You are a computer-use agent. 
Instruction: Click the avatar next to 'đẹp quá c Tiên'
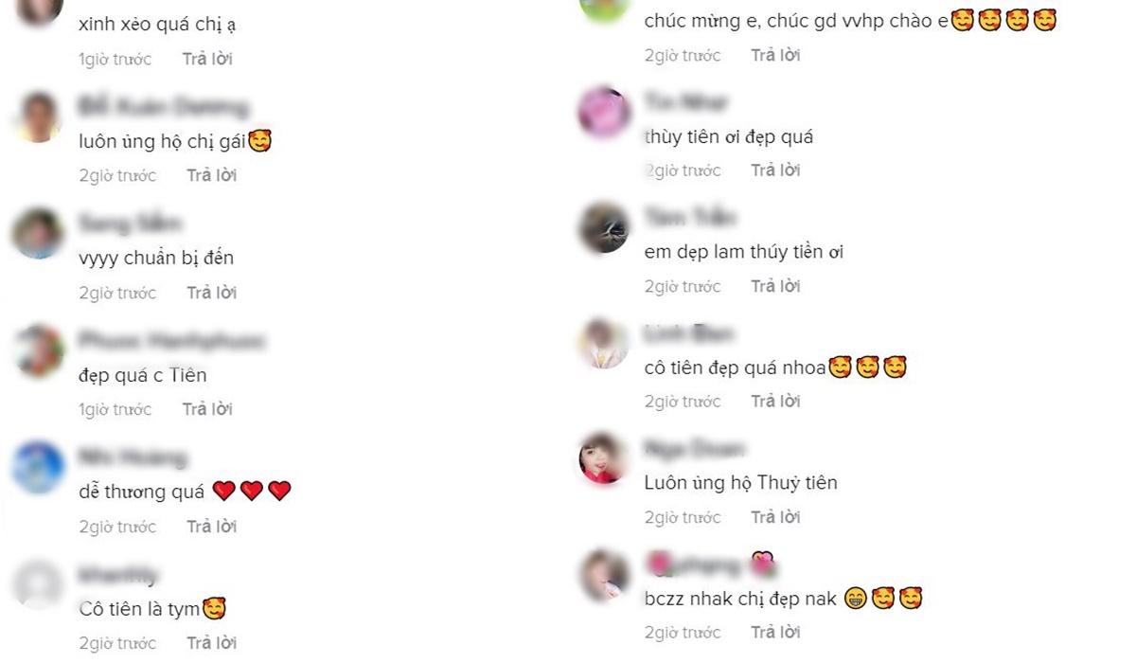(40, 351)
